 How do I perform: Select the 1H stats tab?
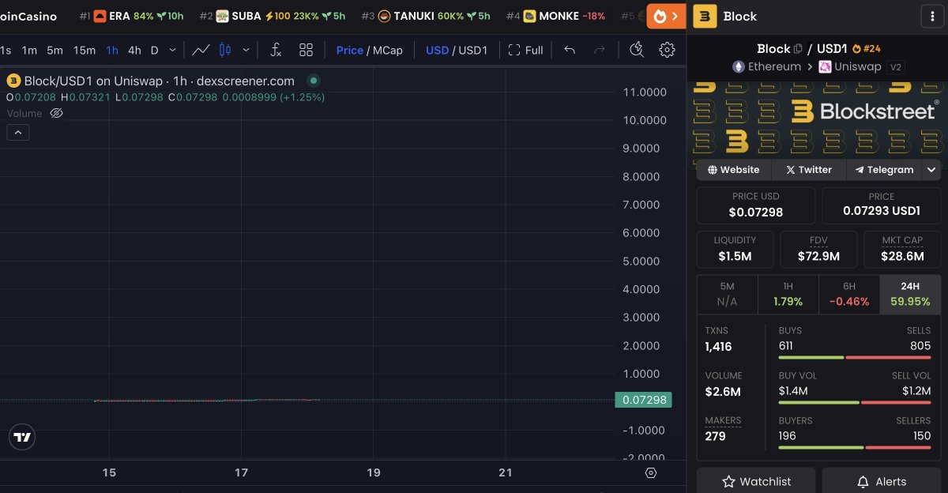pos(788,294)
